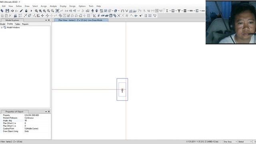Run analysis with the play arrow icon
The width and height of the screenshot is (256, 144).
(x=31, y=11)
